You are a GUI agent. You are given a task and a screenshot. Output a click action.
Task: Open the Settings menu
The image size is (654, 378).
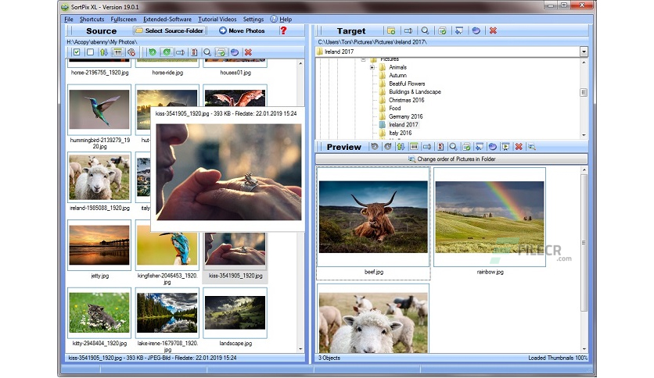coord(253,20)
